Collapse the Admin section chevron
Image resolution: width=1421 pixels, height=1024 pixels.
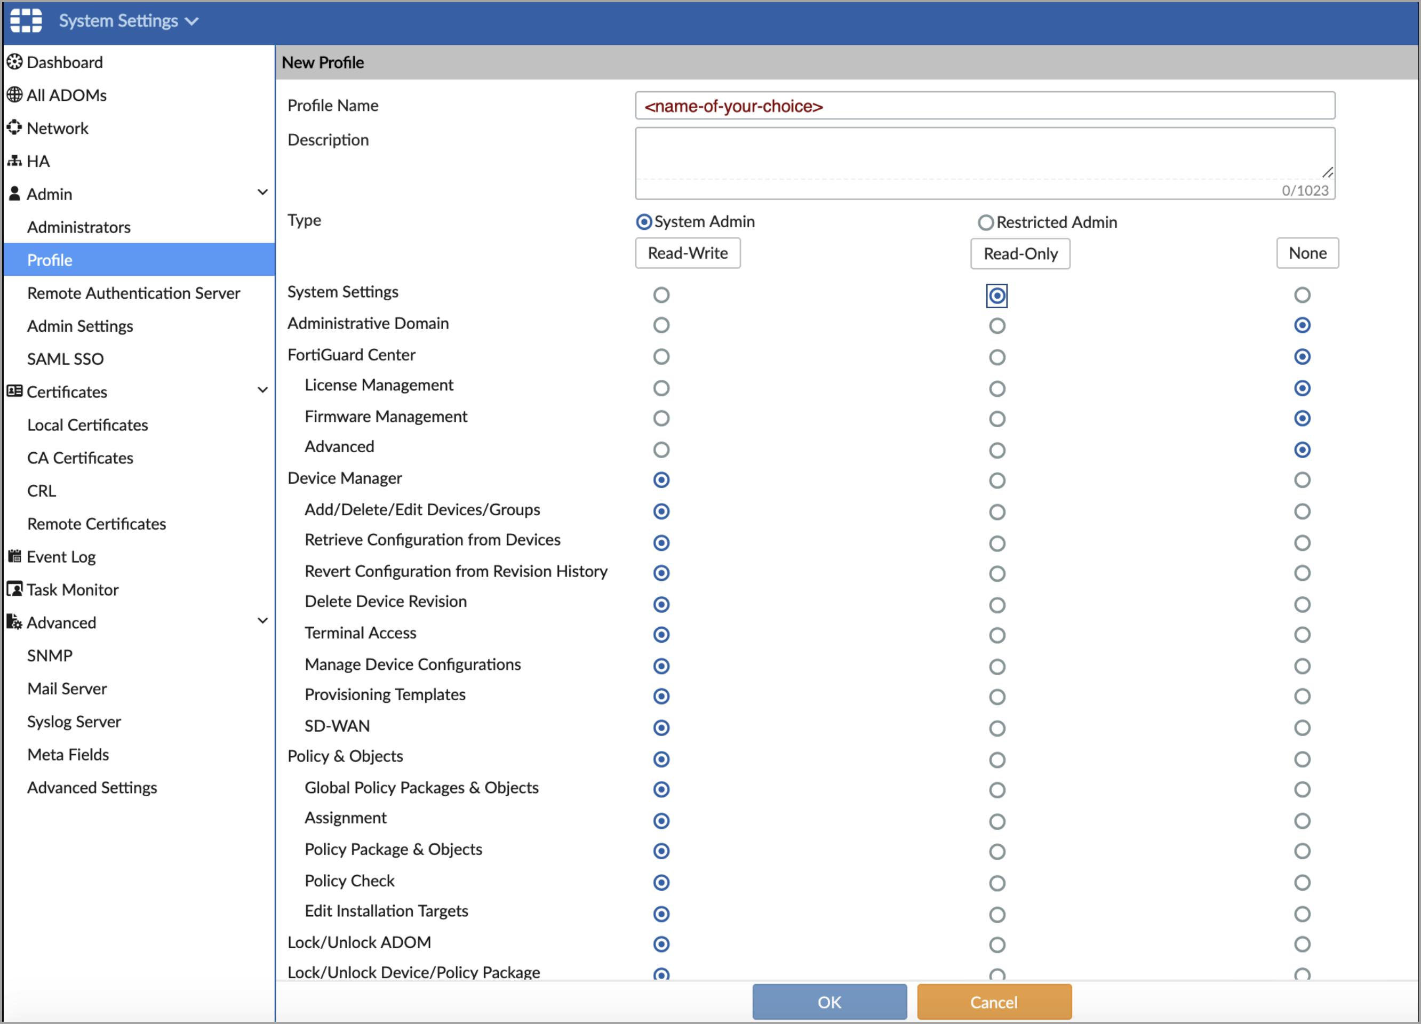pyautogui.click(x=262, y=193)
